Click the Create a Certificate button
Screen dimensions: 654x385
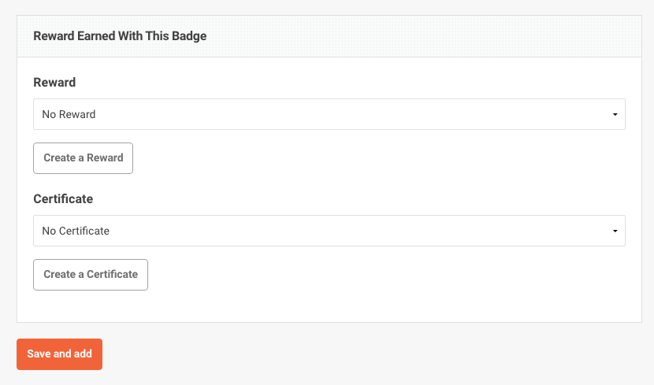tap(91, 275)
